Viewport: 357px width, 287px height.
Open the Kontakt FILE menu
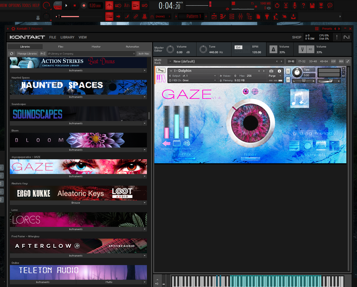click(x=53, y=37)
